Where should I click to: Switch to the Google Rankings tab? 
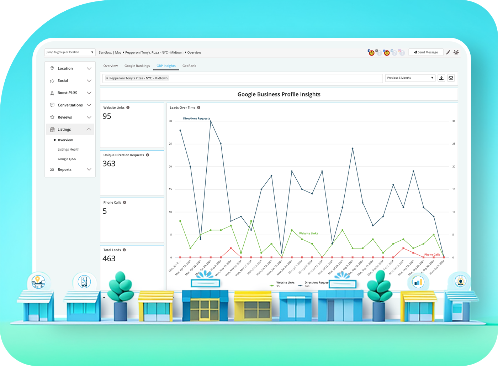coord(137,66)
